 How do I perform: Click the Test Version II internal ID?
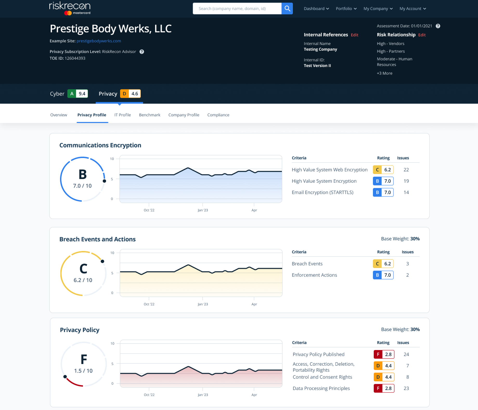317,66
